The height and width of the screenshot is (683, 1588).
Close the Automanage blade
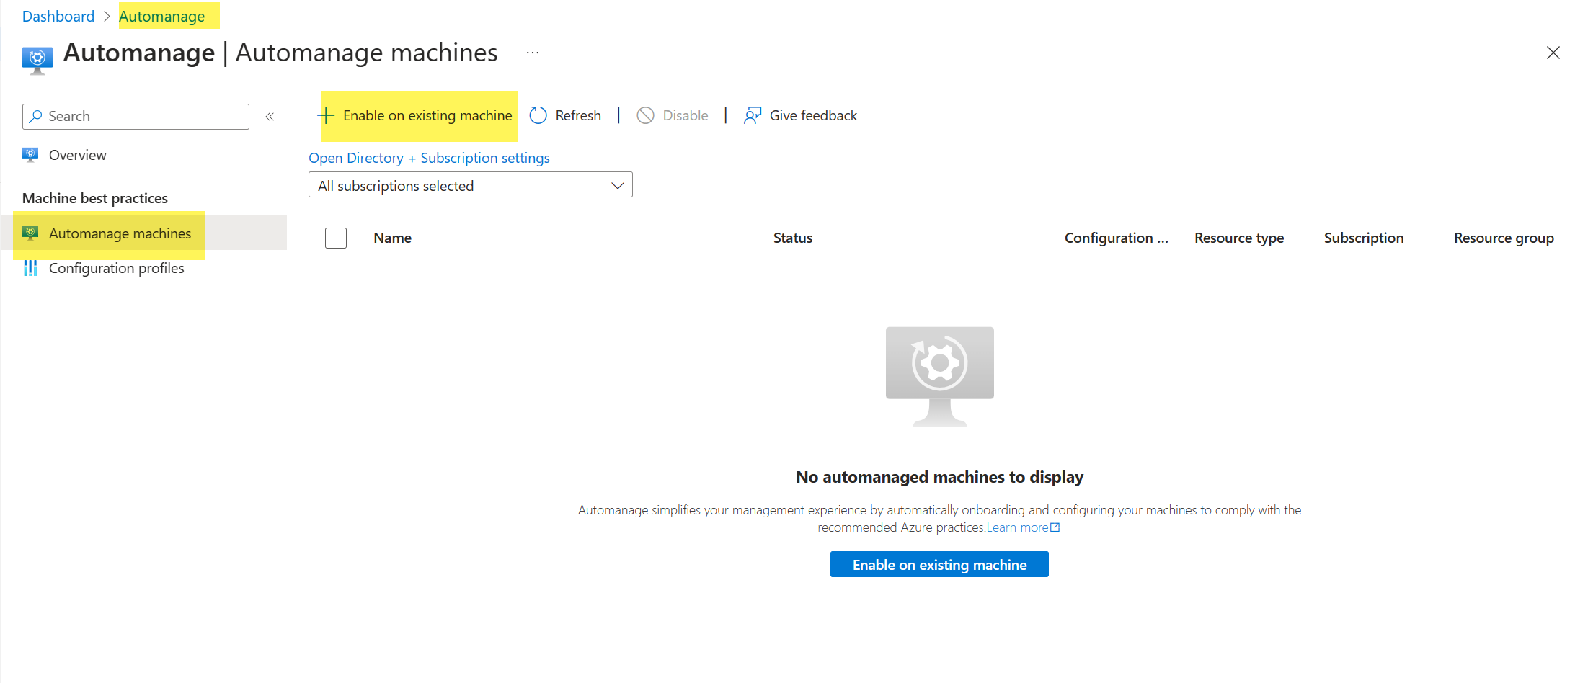[x=1553, y=53]
